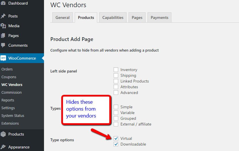
Task: Switch to the General tab
Action: coord(62,17)
